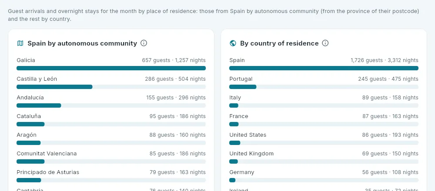Select the Germany label
The image size is (435, 191).
tap(241, 172)
